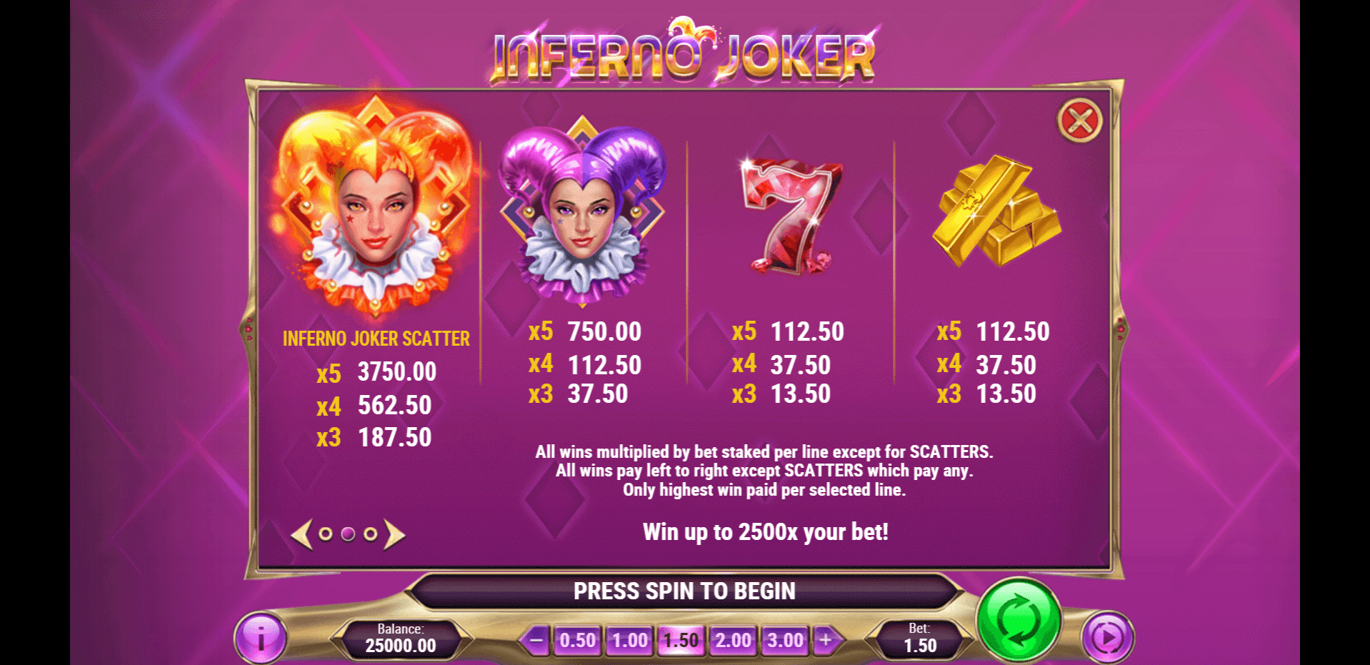The width and height of the screenshot is (1370, 665).
Task: Select third paytable page dot
Action: 370,534
